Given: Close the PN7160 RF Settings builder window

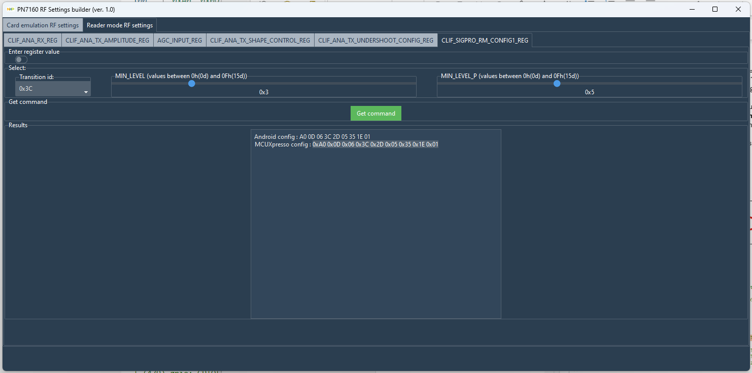Looking at the screenshot, I should [x=738, y=9].
